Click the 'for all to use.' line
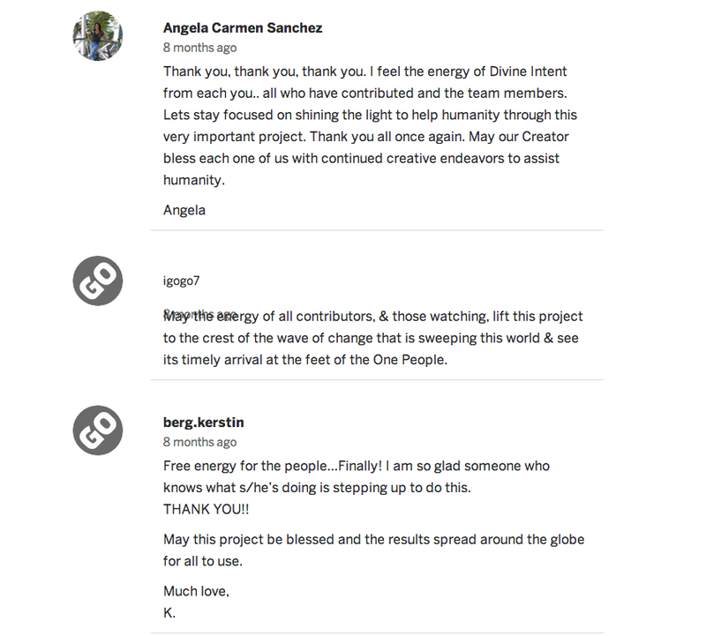Image resolution: width=706 pixels, height=636 pixels. pos(203,561)
